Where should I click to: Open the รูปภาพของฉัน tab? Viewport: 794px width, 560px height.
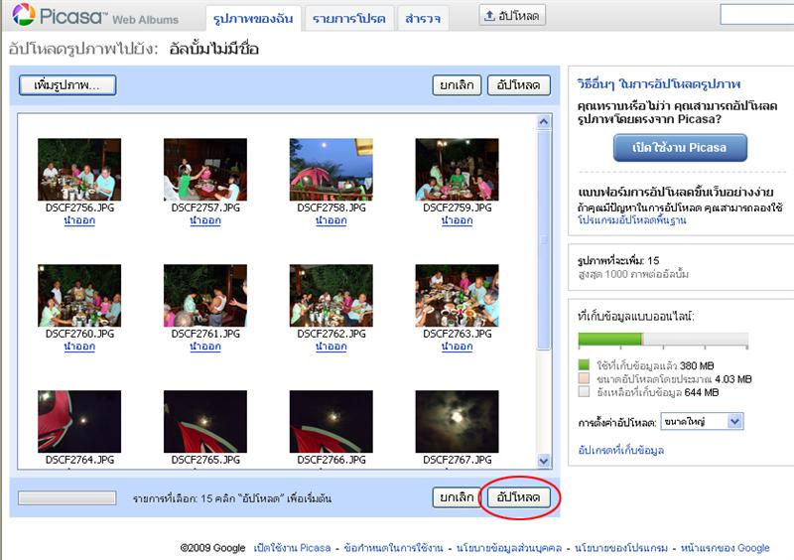point(251,18)
